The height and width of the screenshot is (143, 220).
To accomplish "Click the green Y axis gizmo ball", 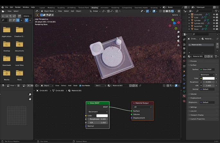I will (173, 20).
